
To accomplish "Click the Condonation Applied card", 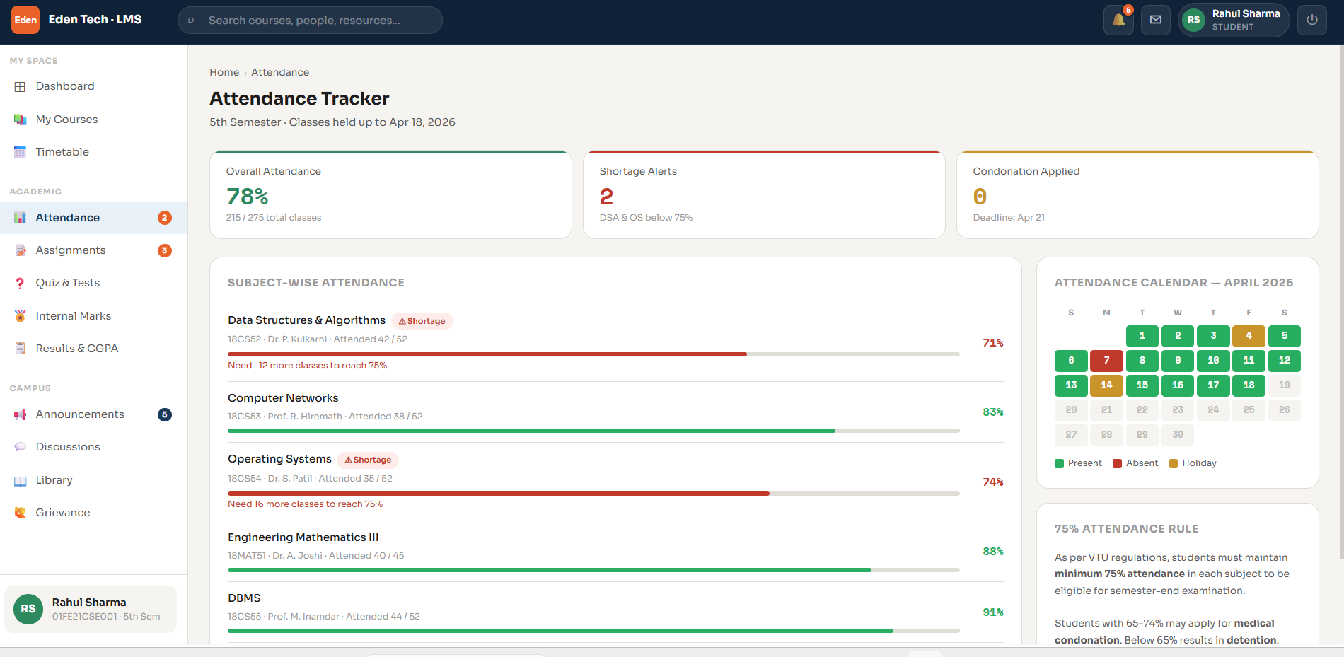I will click(1137, 194).
